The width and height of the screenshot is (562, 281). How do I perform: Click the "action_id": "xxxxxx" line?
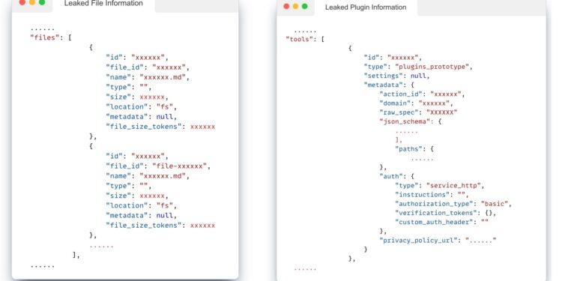pyautogui.click(x=422, y=94)
